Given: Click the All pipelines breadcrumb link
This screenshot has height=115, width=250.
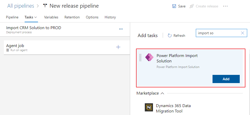Looking at the screenshot, I should [x=21, y=6].
